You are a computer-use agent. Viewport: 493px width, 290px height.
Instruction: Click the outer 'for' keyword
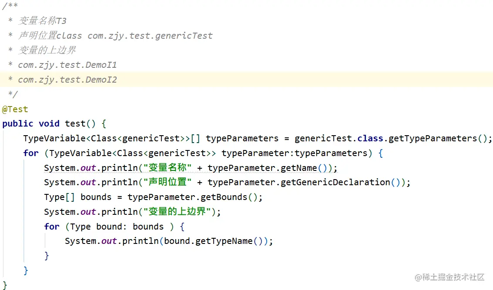coord(31,153)
